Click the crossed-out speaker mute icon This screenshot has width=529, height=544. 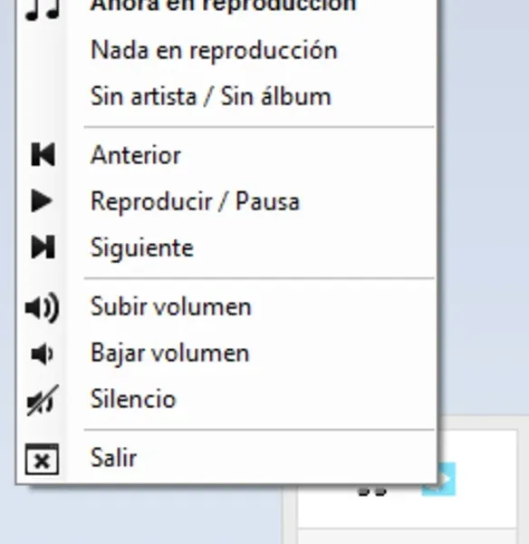click(43, 400)
